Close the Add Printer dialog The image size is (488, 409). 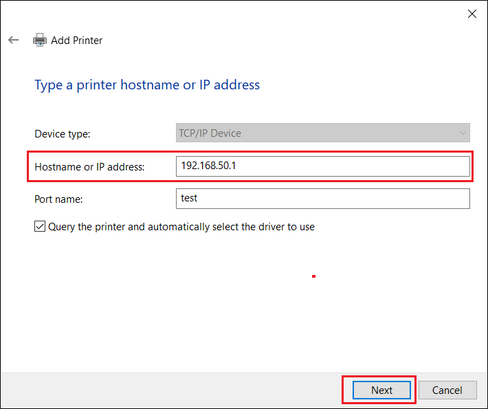472,14
